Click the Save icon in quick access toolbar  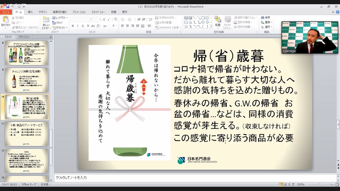tap(7, 6)
